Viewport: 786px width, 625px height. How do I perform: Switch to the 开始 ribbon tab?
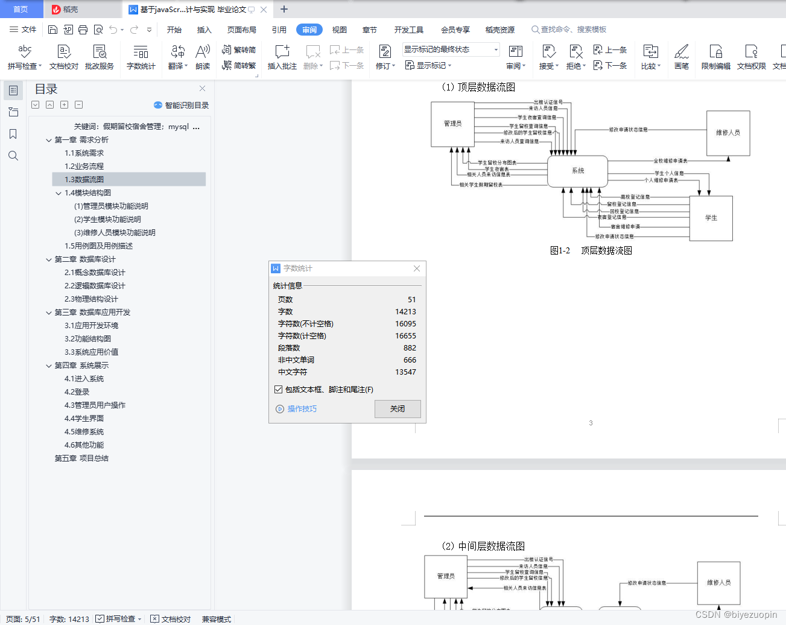click(174, 30)
